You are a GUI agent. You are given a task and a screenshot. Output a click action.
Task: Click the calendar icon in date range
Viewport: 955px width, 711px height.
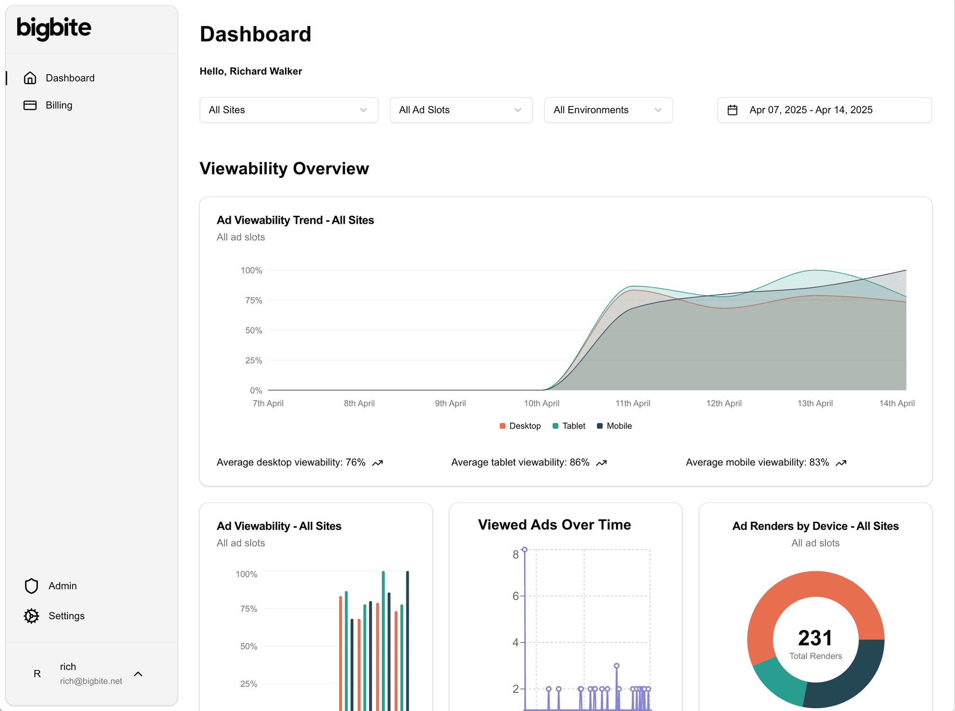click(x=733, y=110)
